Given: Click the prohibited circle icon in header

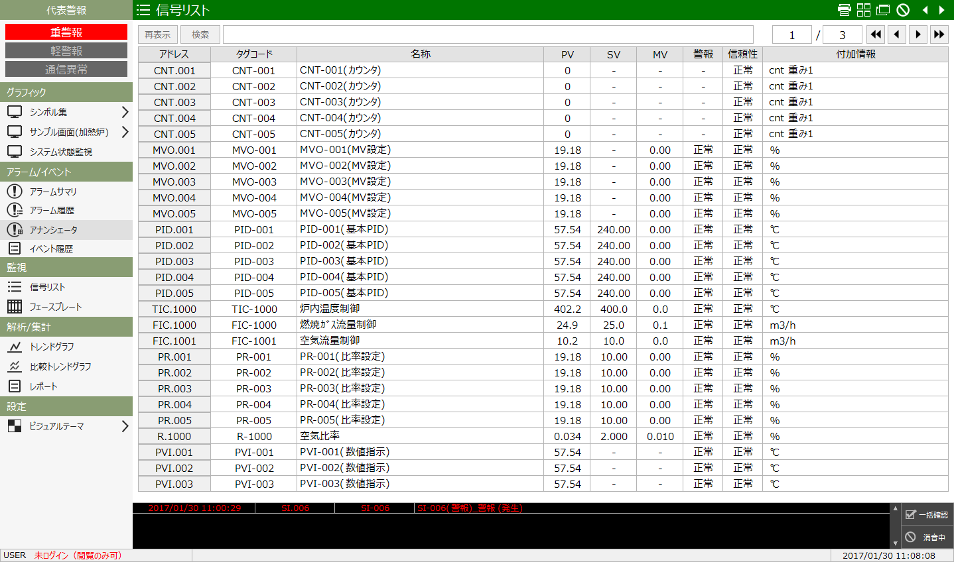Looking at the screenshot, I should point(903,10).
